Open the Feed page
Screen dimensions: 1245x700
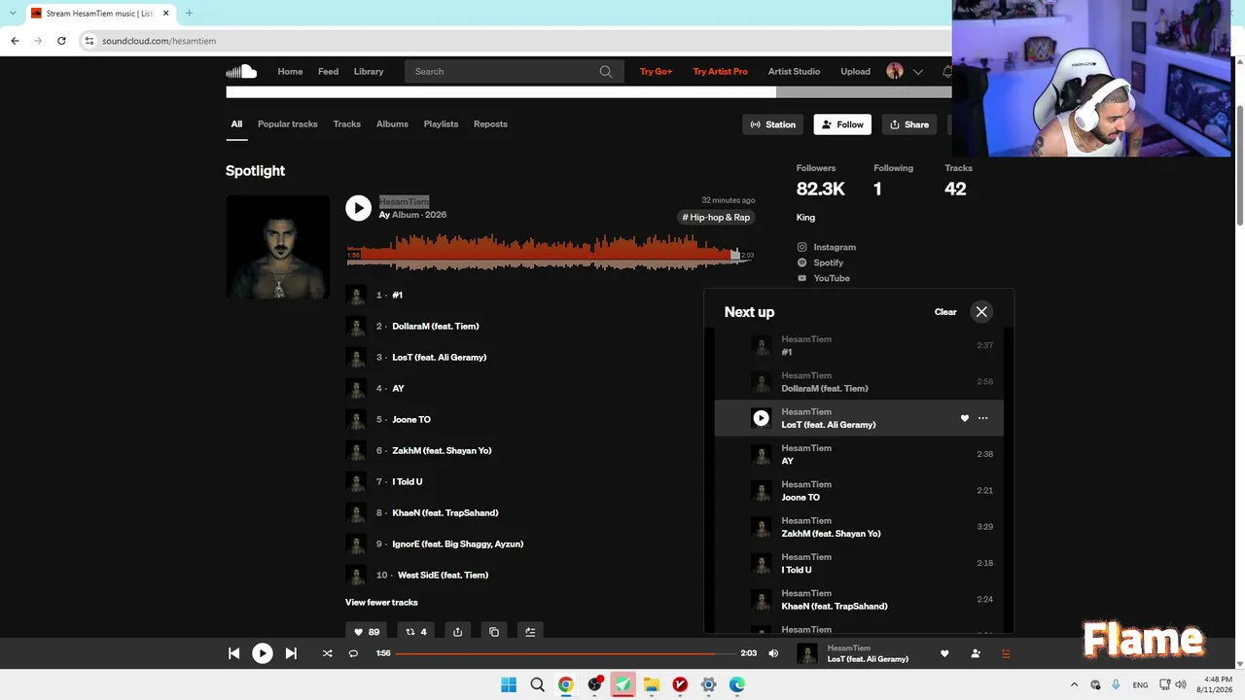328,71
